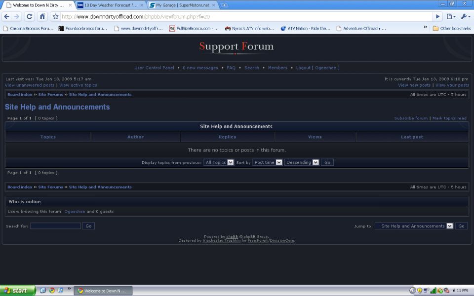Open the page control menu icon
This screenshot has width=474, height=296.
click(x=451, y=17)
